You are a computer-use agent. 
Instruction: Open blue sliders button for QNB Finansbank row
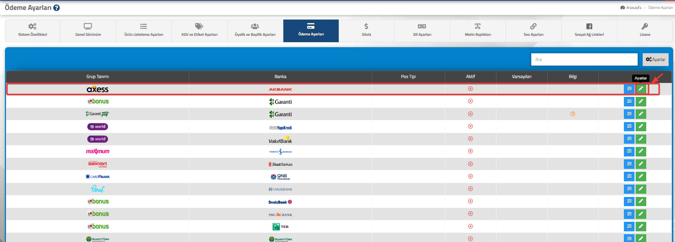(629, 176)
